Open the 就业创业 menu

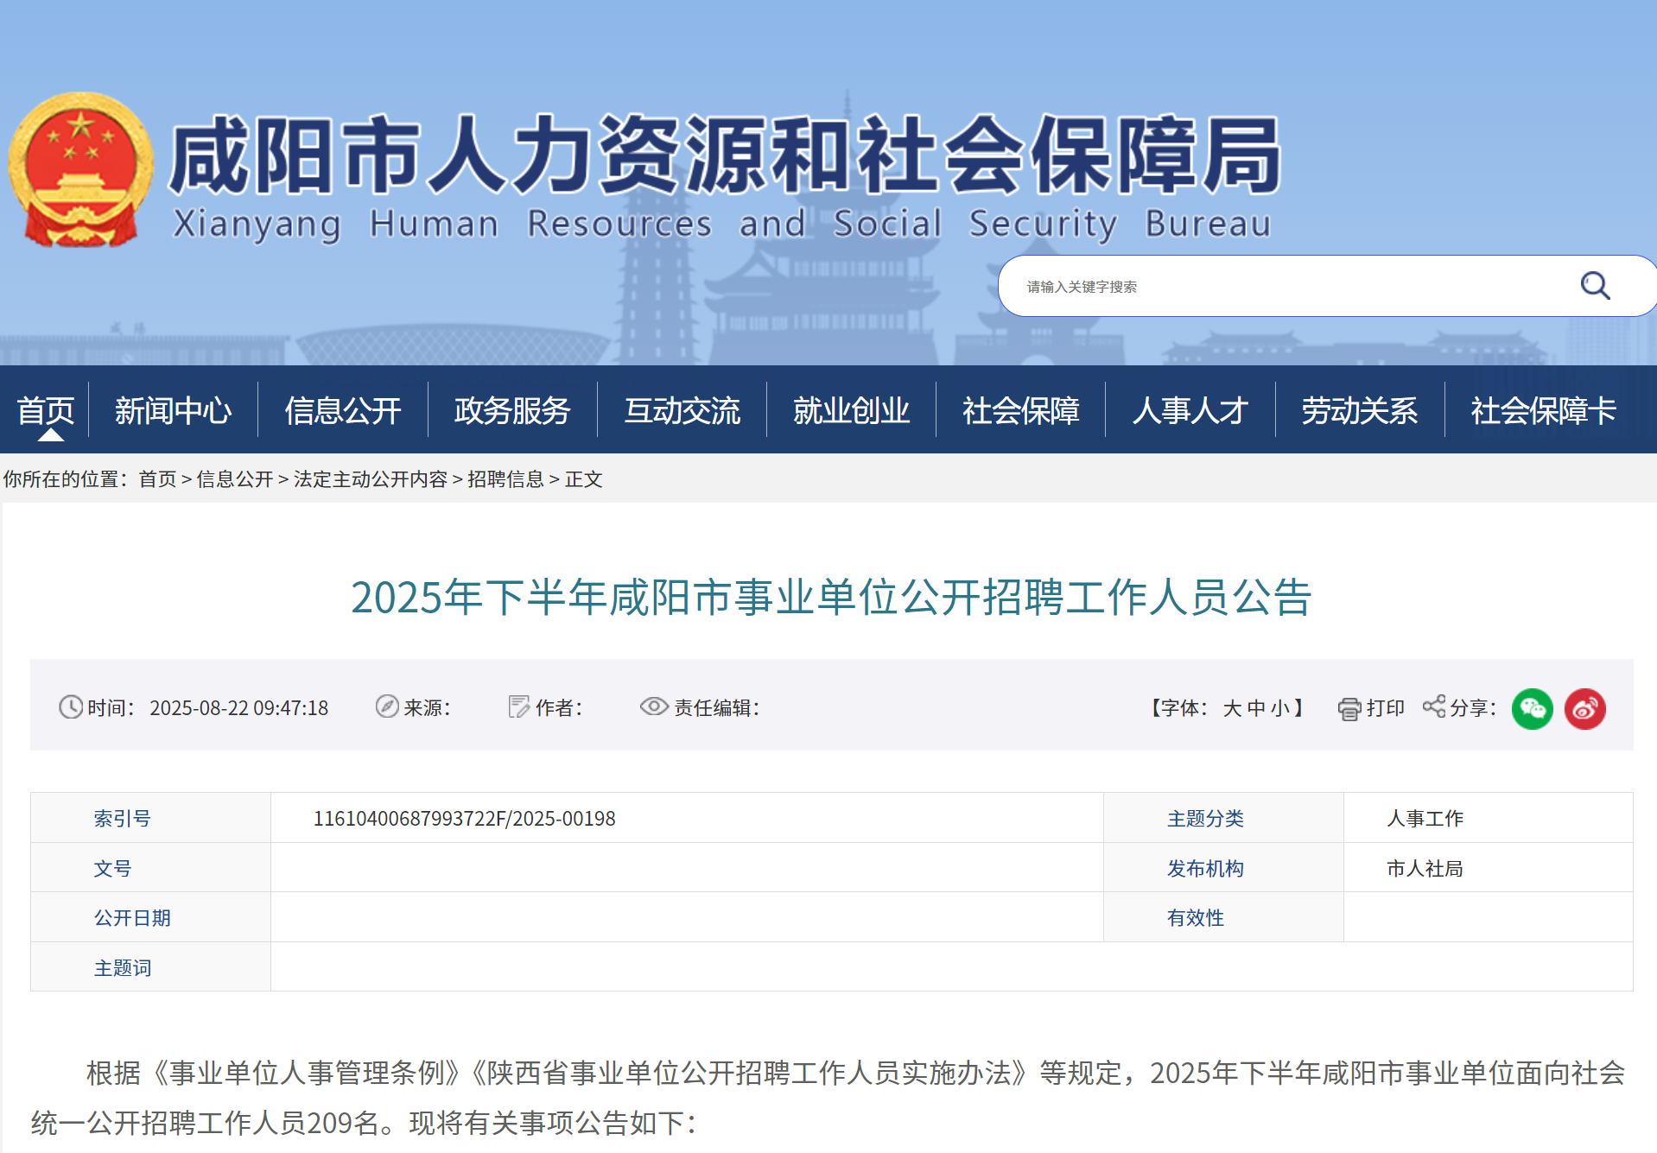(852, 410)
